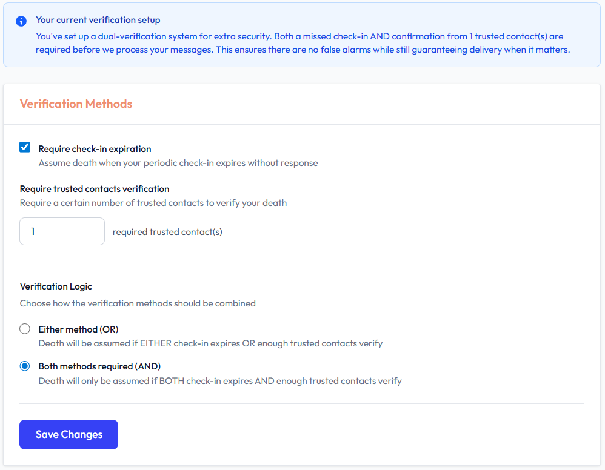Click the "Choose how the verification methods" helper text
Screen dimensions: 605x470
[x=138, y=303]
